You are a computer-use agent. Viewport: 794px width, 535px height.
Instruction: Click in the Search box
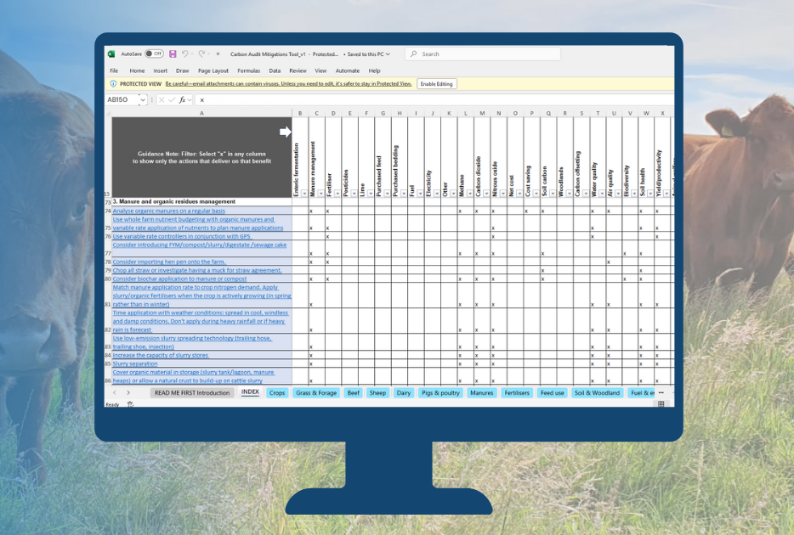click(x=483, y=54)
